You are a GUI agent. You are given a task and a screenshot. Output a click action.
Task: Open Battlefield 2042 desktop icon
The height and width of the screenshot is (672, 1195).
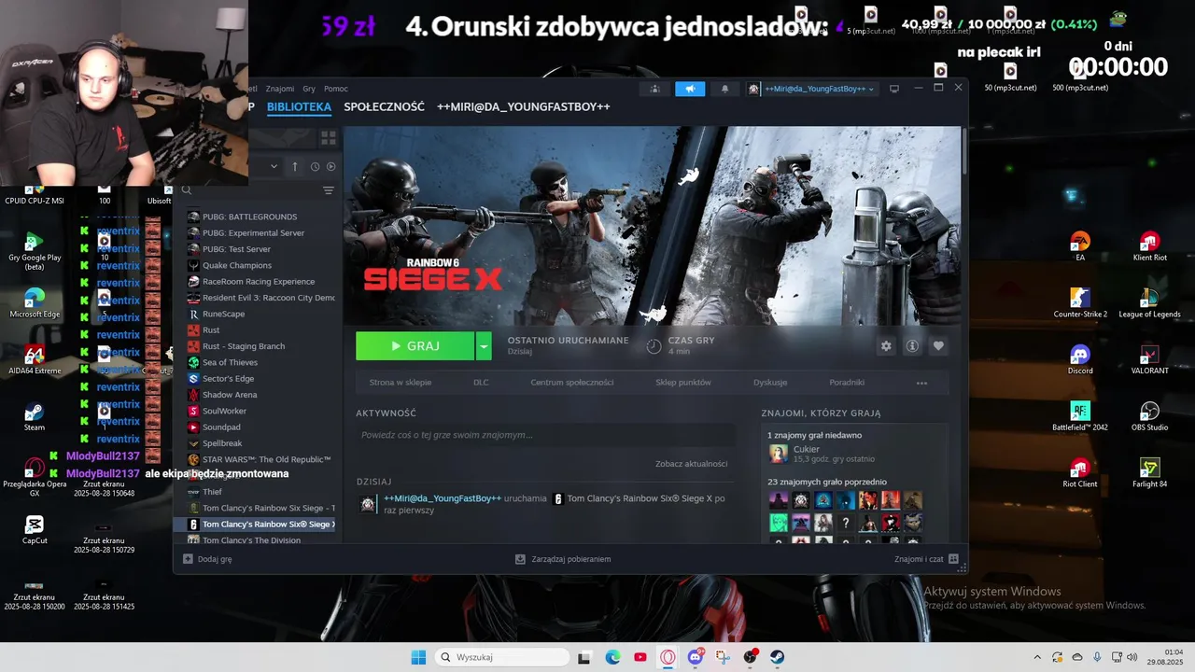(x=1080, y=415)
